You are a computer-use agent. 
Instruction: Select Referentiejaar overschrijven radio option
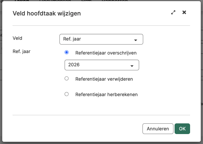click(66, 52)
